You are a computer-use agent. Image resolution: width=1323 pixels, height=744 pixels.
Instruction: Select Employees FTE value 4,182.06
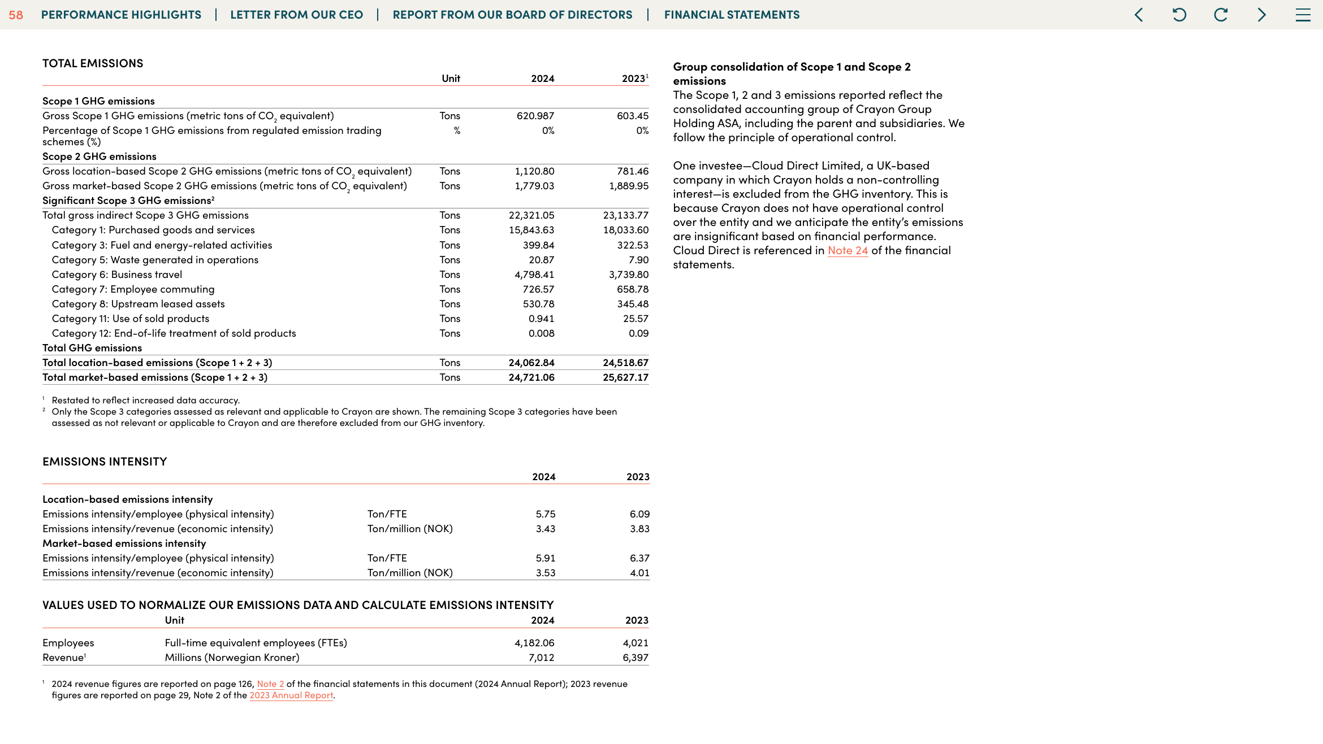tap(534, 643)
